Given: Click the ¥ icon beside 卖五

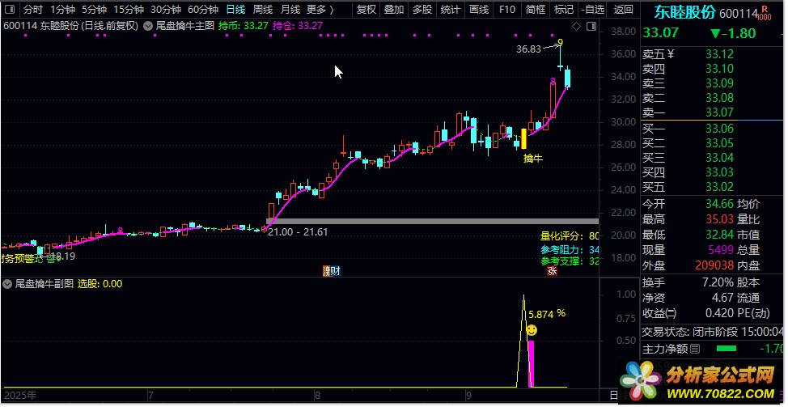Looking at the screenshot, I should (670, 53).
